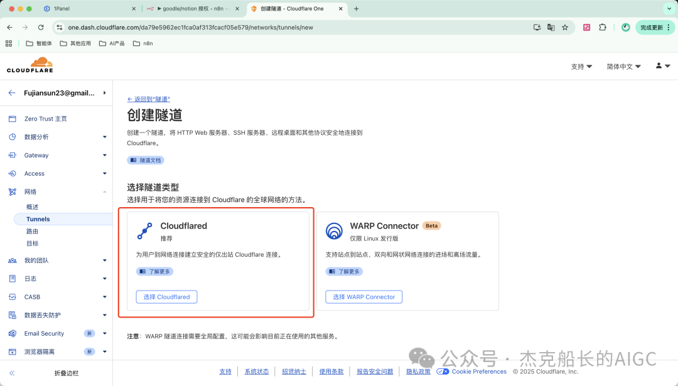Screen dimensions: 678x386
Task: Click the 返回到隧道 link
Action: point(148,99)
